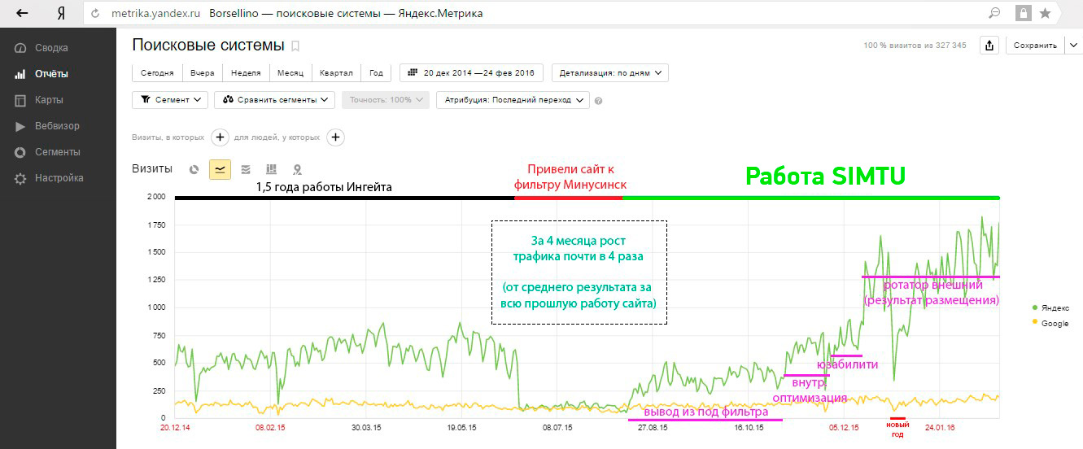Switch to the map chart view
The image size is (1083, 449).
coord(298,169)
